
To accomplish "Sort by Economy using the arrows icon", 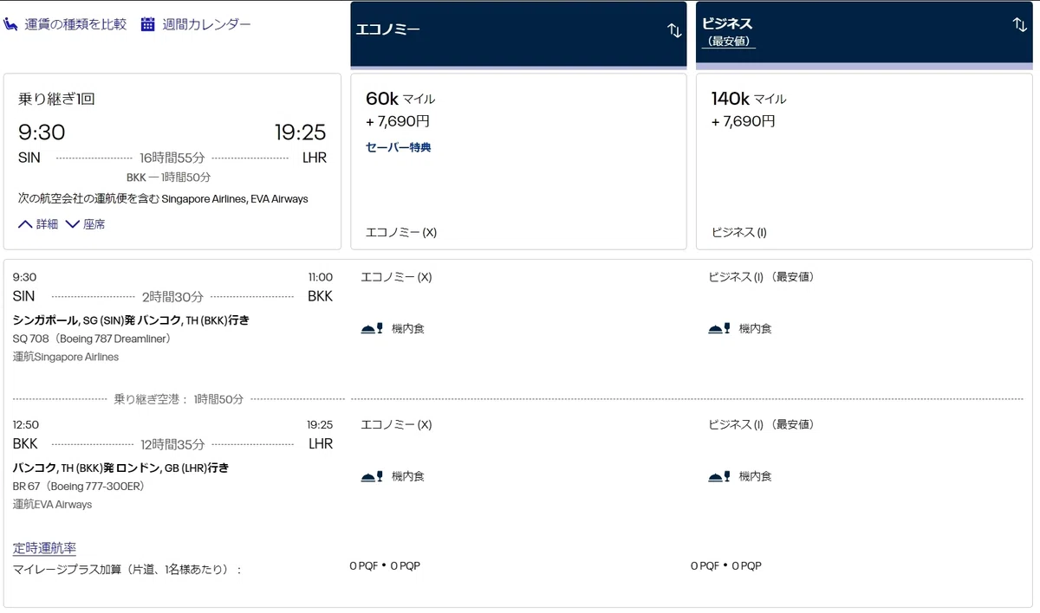I will (x=674, y=30).
